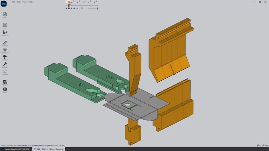Image resolution: width=269 pixels, height=151 pixels.
Task: Click the mm units indicator in status bar
Action: (x=265, y=146)
